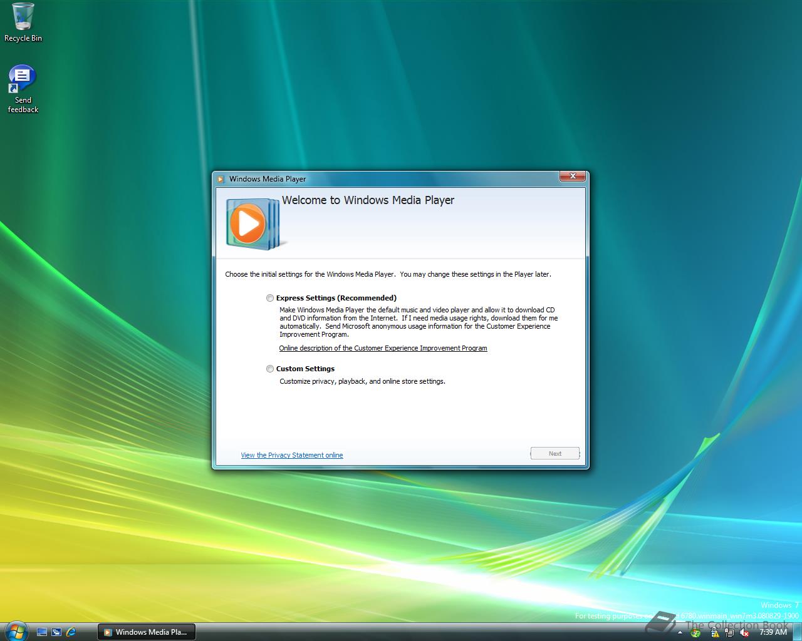Close the Windows Media Player dialog

(572, 177)
